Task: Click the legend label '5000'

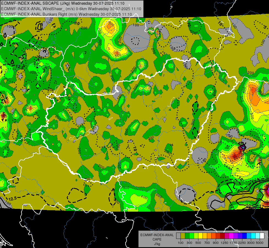Action: pos(260,243)
